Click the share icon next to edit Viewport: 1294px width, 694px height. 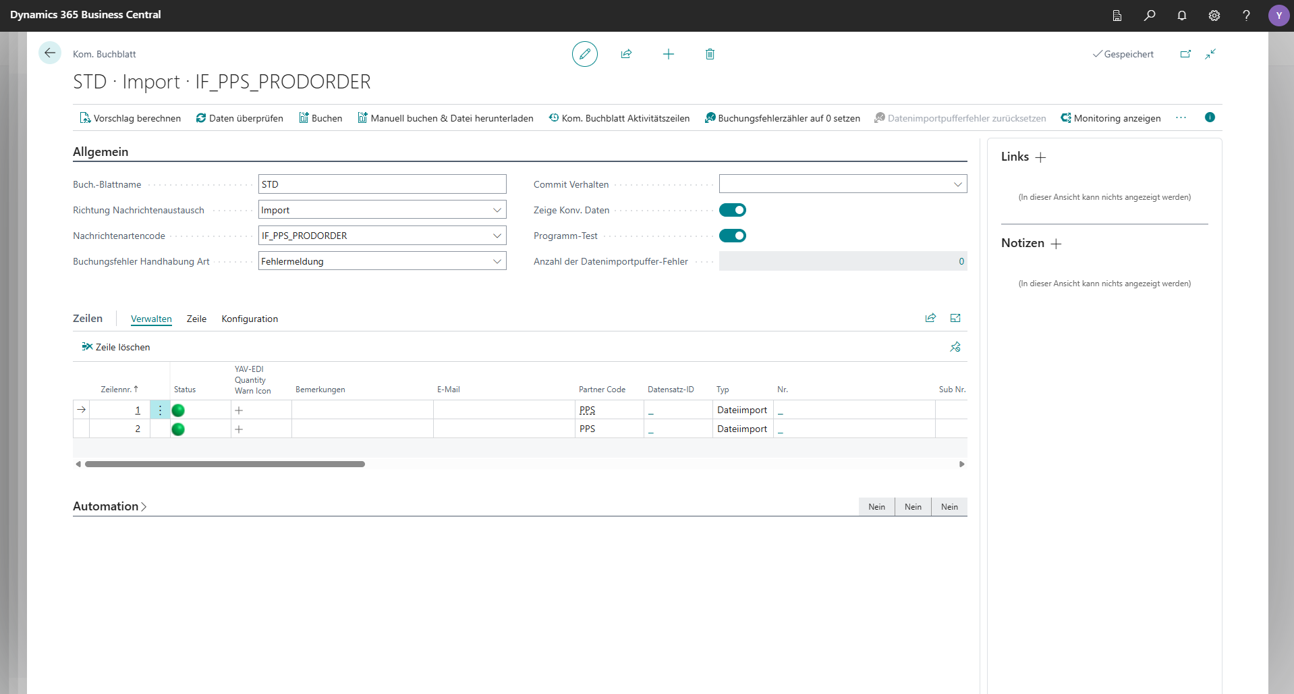pyautogui.click(x=626, y=54)
